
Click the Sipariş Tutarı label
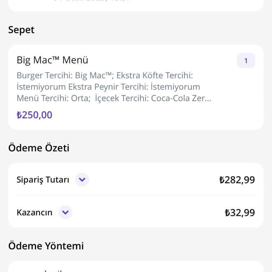(43, 180)
